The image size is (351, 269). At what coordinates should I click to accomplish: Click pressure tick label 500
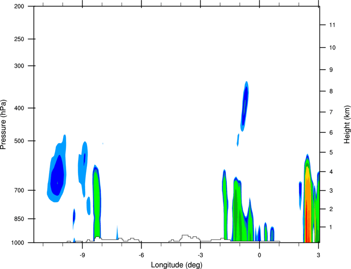19,141
